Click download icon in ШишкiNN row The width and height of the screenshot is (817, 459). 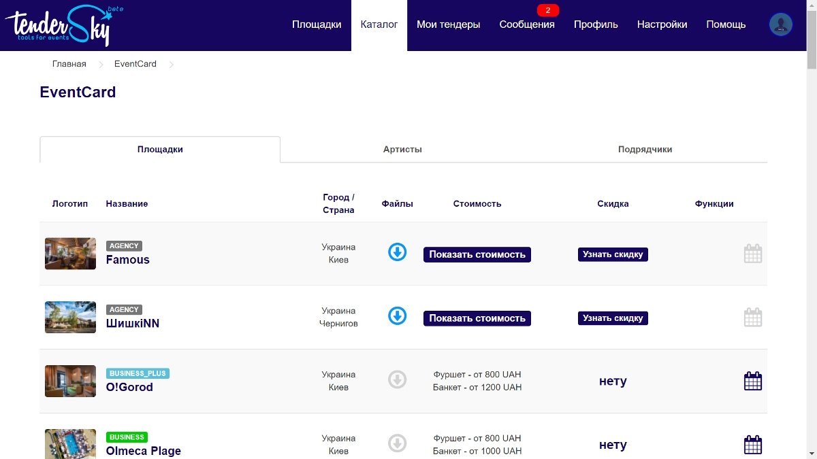coord(398,316)
